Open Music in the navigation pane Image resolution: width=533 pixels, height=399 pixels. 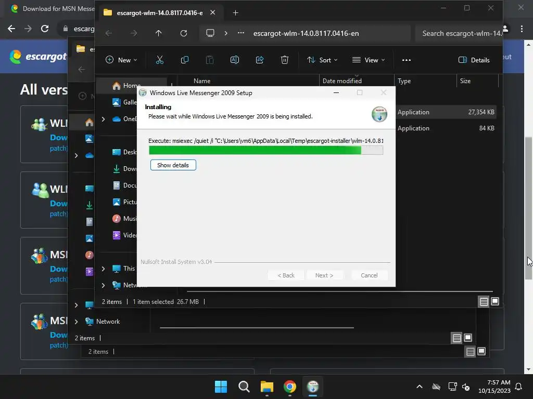(x=124, y=219)
